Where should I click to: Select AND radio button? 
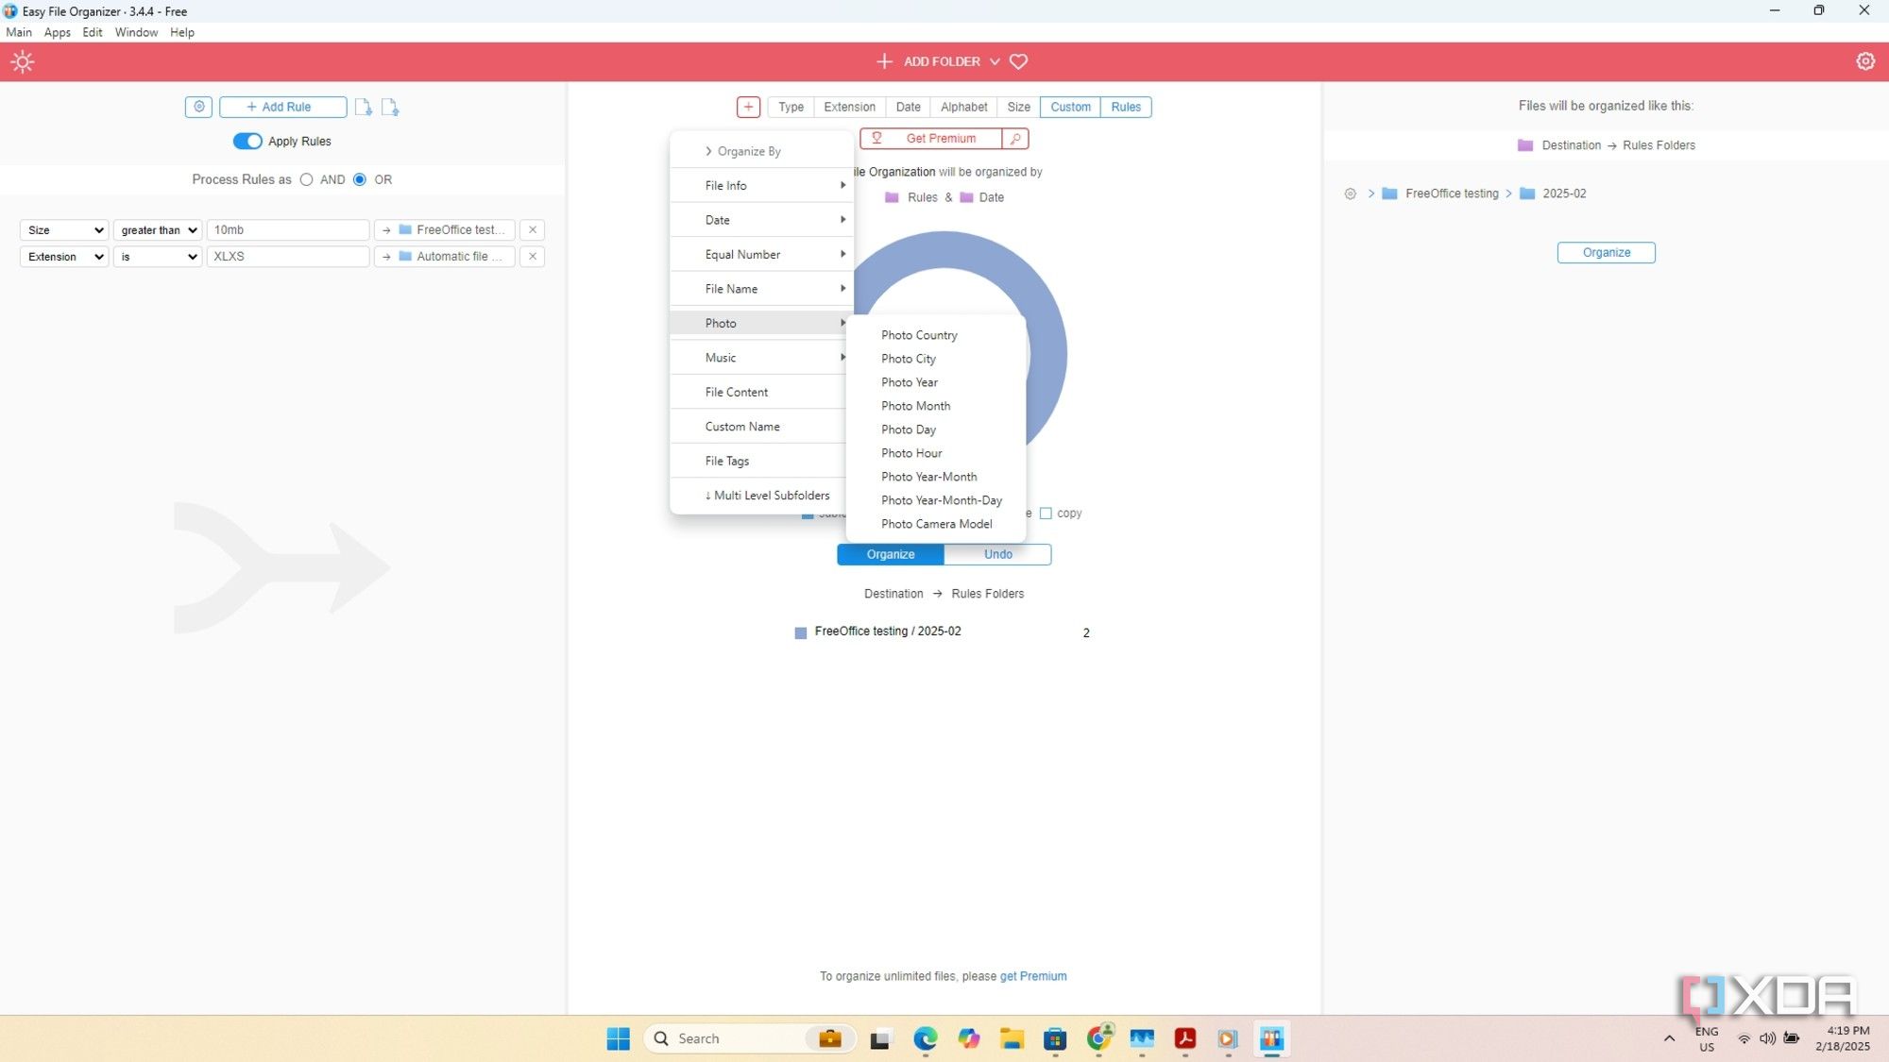tap(306, 179)
